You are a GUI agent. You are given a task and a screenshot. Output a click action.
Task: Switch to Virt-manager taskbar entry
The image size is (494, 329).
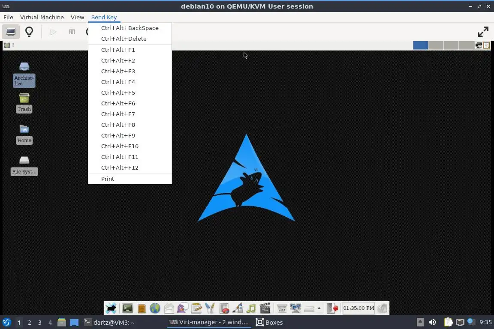[x=209, y=323]
